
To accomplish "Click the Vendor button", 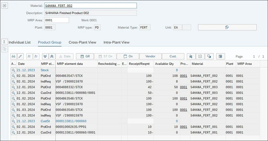I will coord(150,56).
